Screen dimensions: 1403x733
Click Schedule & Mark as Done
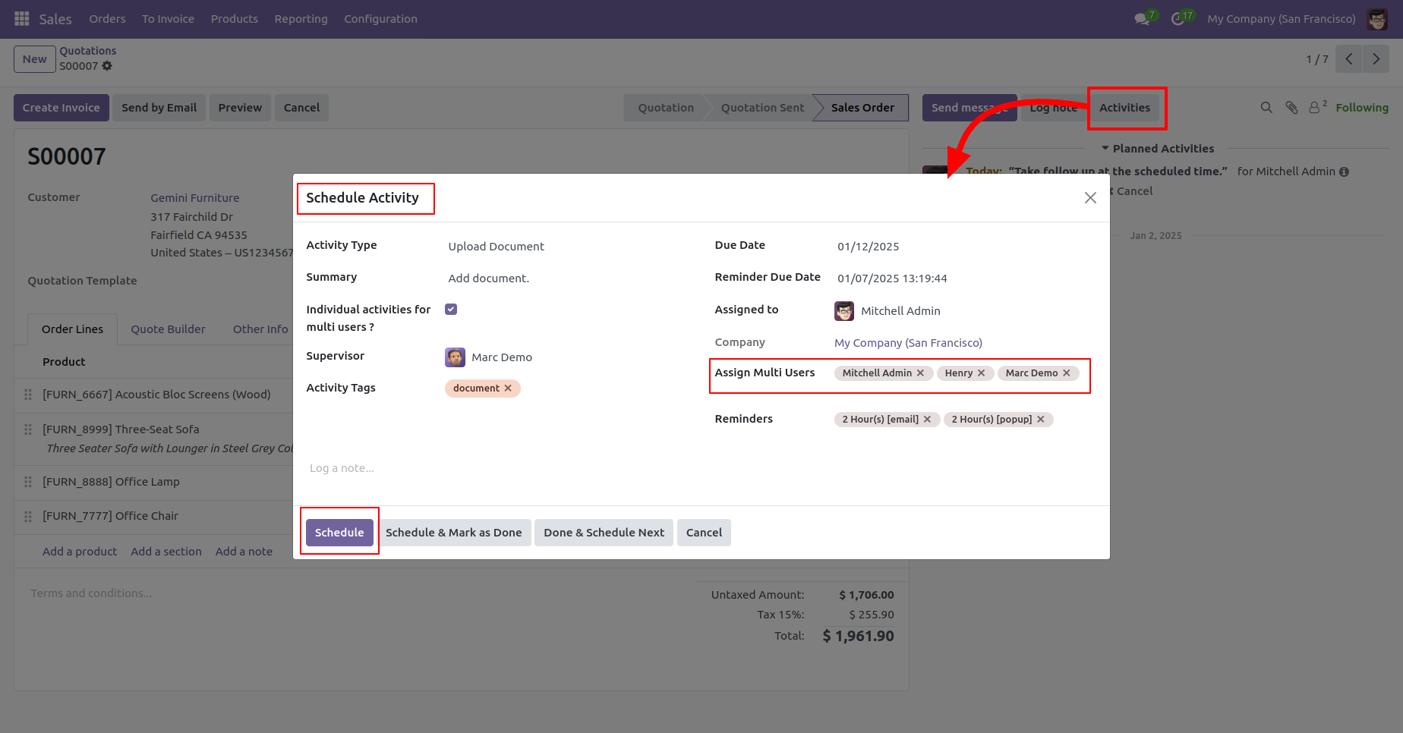coord(454,533)
